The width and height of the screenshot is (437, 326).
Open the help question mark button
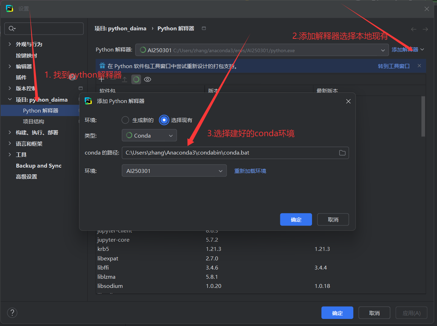click(x=12, y=313)
